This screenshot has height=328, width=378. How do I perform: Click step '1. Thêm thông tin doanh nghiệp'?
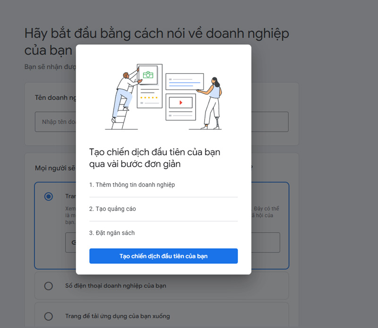click(133, 185)
